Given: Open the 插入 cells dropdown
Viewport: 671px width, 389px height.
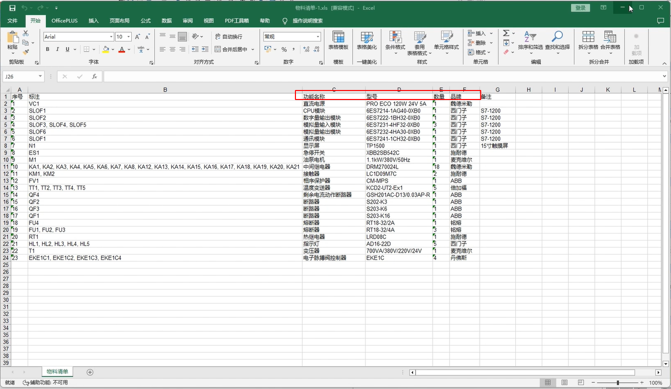Looking at the screenshot, I should (491, 33).
